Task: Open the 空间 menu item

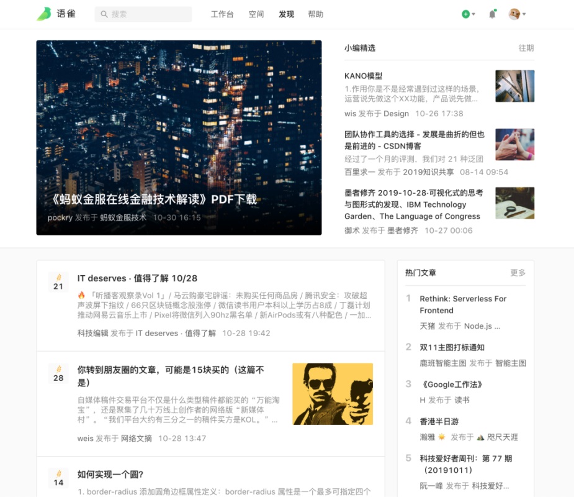Action: (256, 14)
